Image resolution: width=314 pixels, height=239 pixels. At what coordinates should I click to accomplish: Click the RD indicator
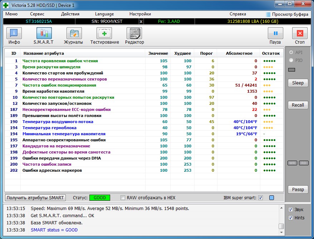point(304,163)
